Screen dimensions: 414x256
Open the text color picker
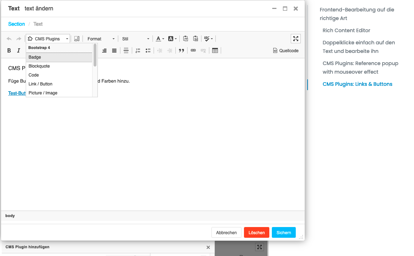click(x=160, y=39)
